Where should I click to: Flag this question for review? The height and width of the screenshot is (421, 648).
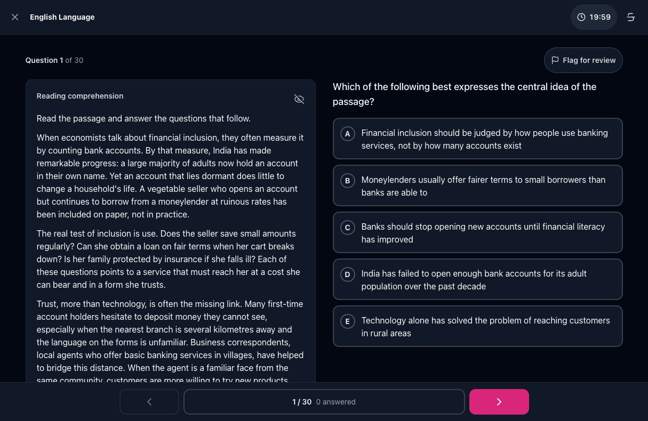coord(583,60)
